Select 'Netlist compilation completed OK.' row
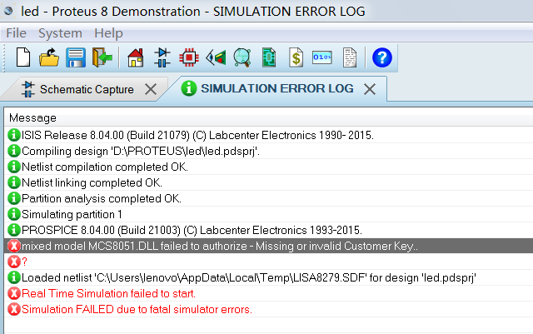Image resolution: width=533 pixels, height=334 pixels. pos(268,167)
